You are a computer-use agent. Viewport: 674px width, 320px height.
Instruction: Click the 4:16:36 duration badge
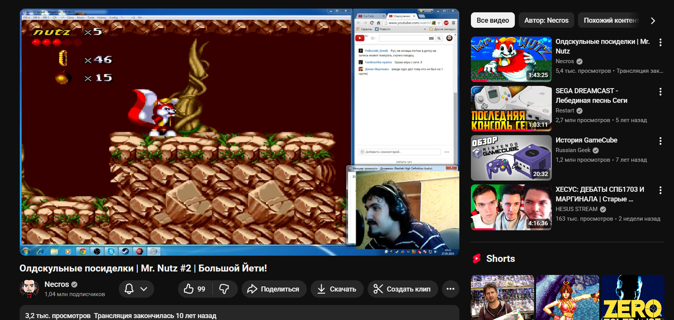click(x=538, y=223)
